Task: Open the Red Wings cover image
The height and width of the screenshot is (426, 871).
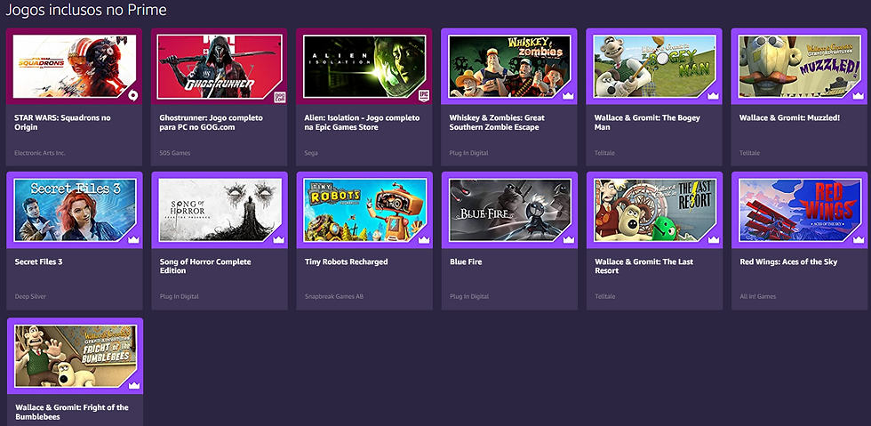Action: [x=801, y=210]
